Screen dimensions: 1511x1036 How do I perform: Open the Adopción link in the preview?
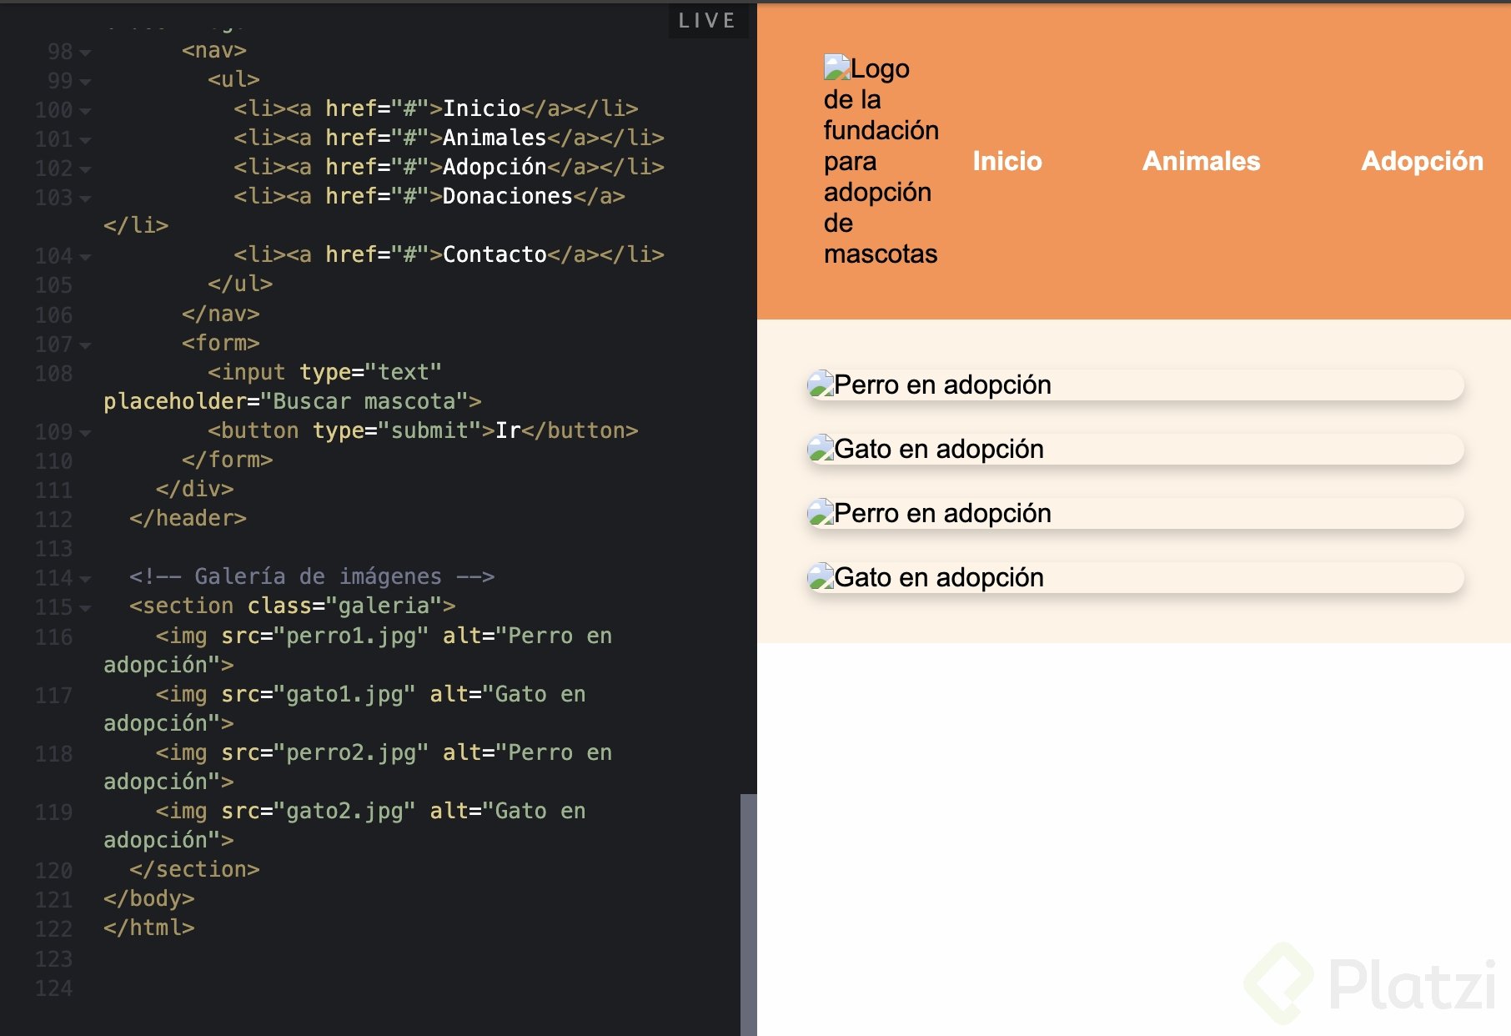(1422, 161)
